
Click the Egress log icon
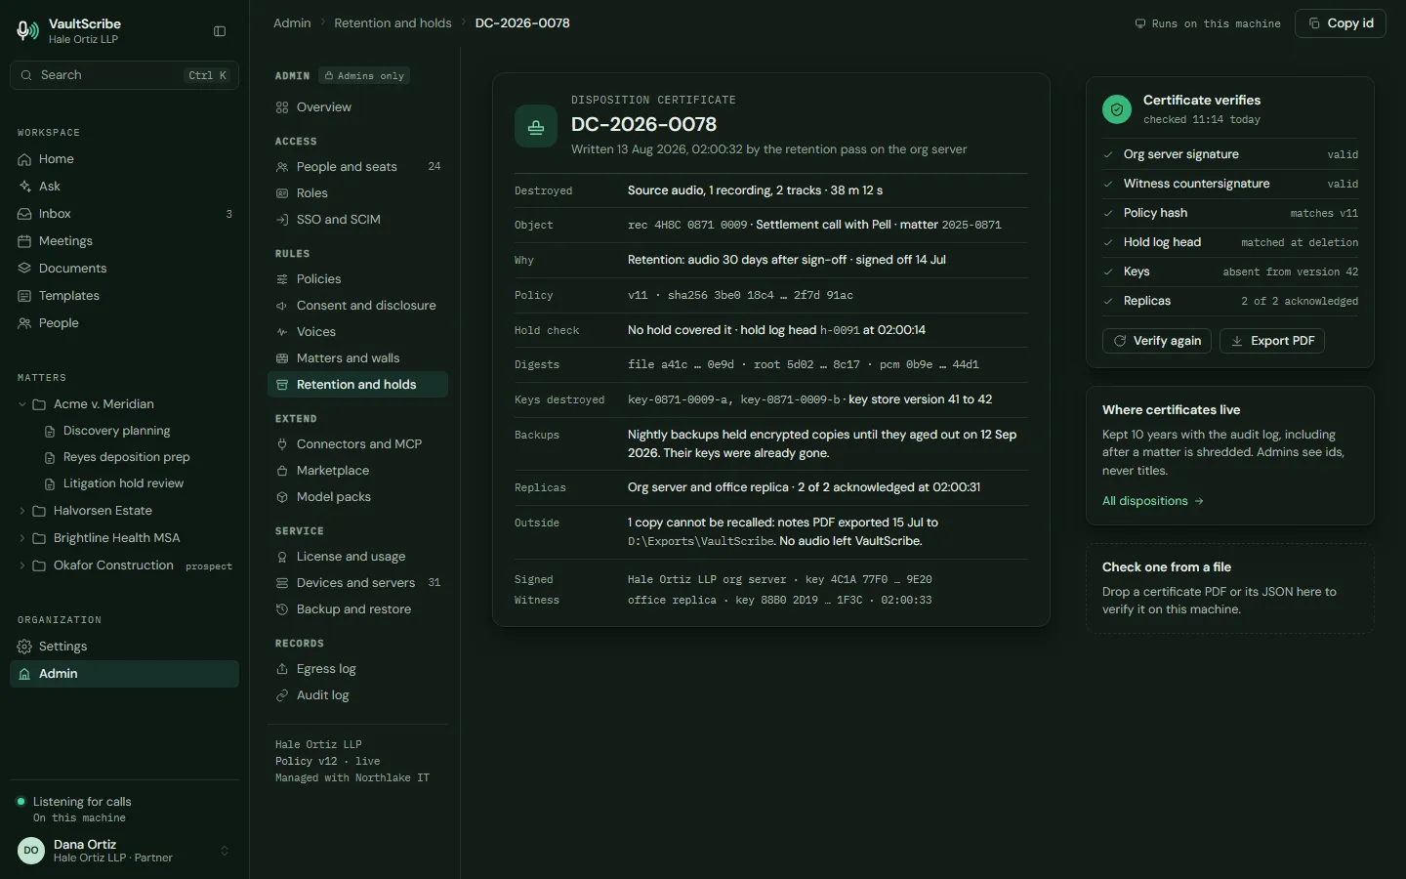click(282, 669)
